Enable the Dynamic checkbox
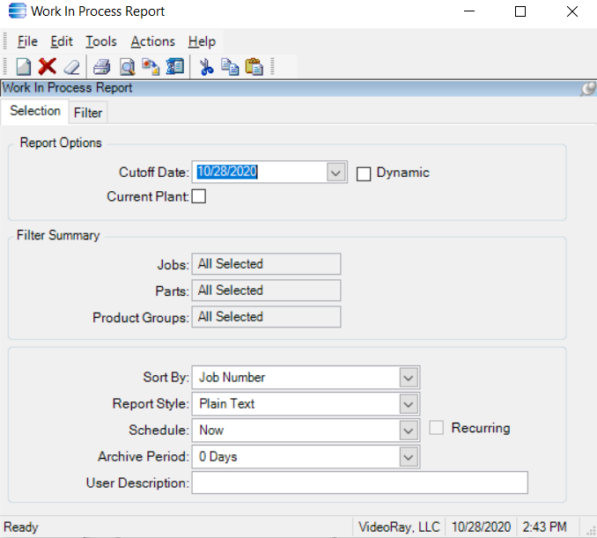Viewport: 597px width, 538px height. [x=364, y=173]
